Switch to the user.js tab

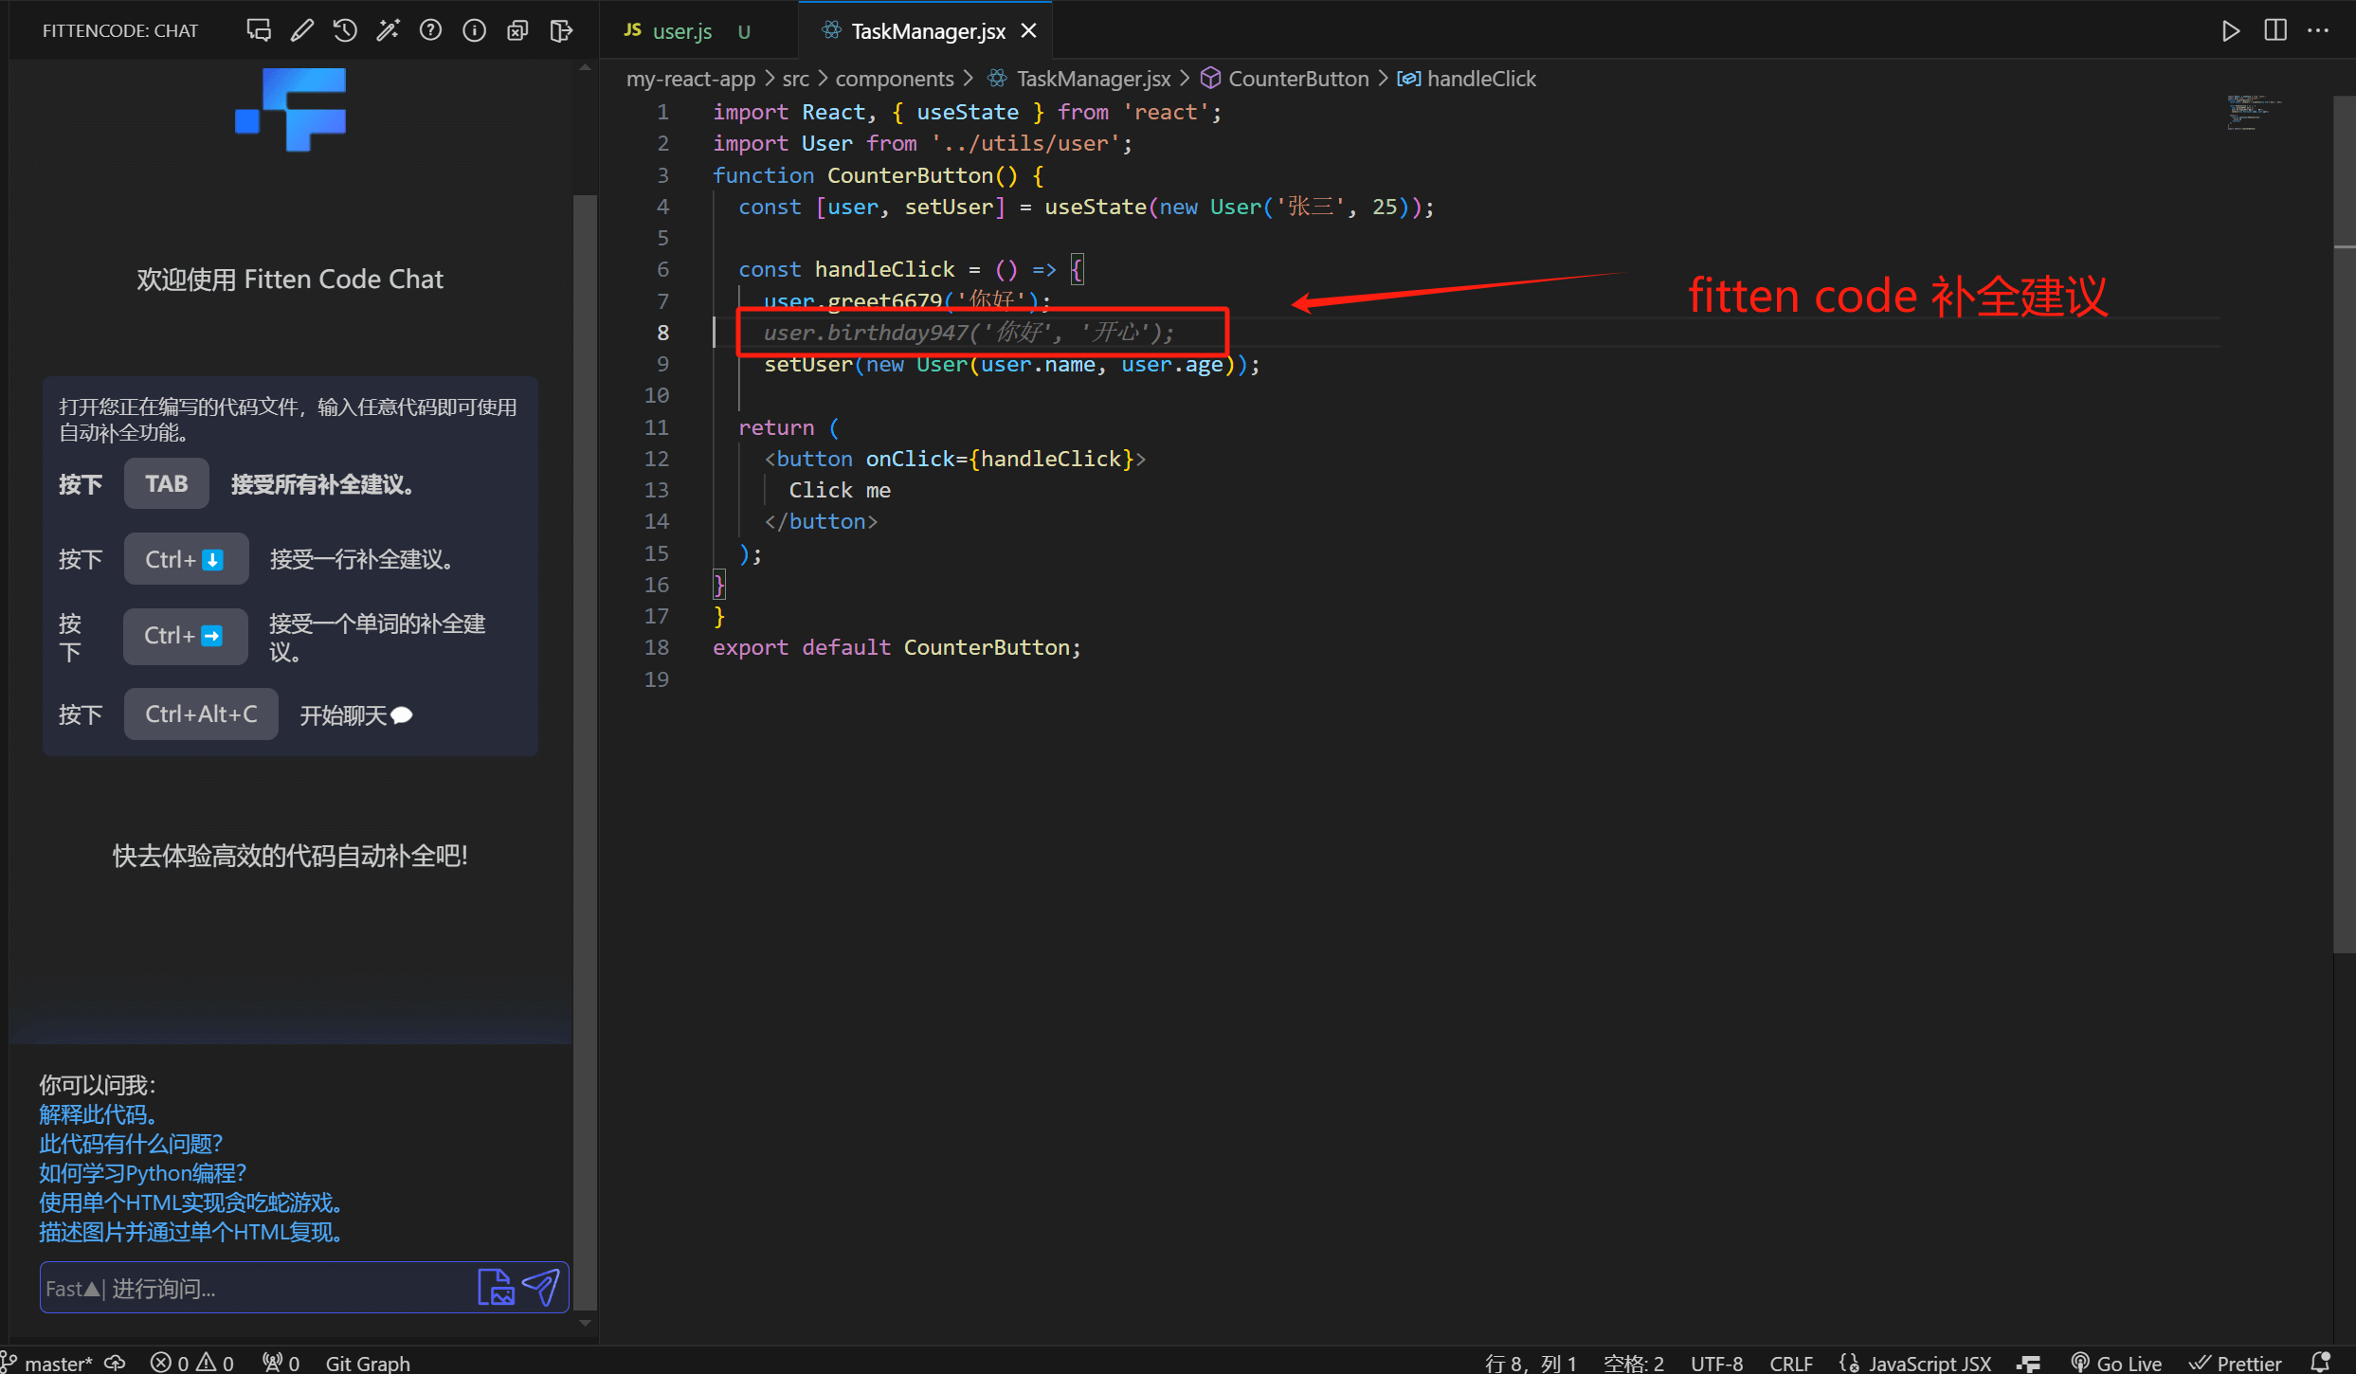pos(681,31)
